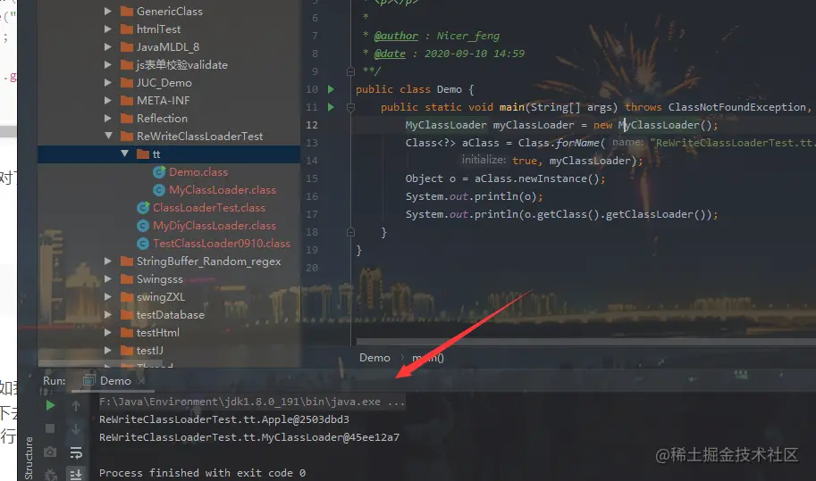Open Demo.class in the project tree
816x481 pixels.
coord(198,172)
